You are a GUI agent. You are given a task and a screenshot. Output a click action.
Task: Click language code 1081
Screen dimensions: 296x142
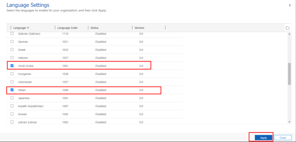coord(65,66)
